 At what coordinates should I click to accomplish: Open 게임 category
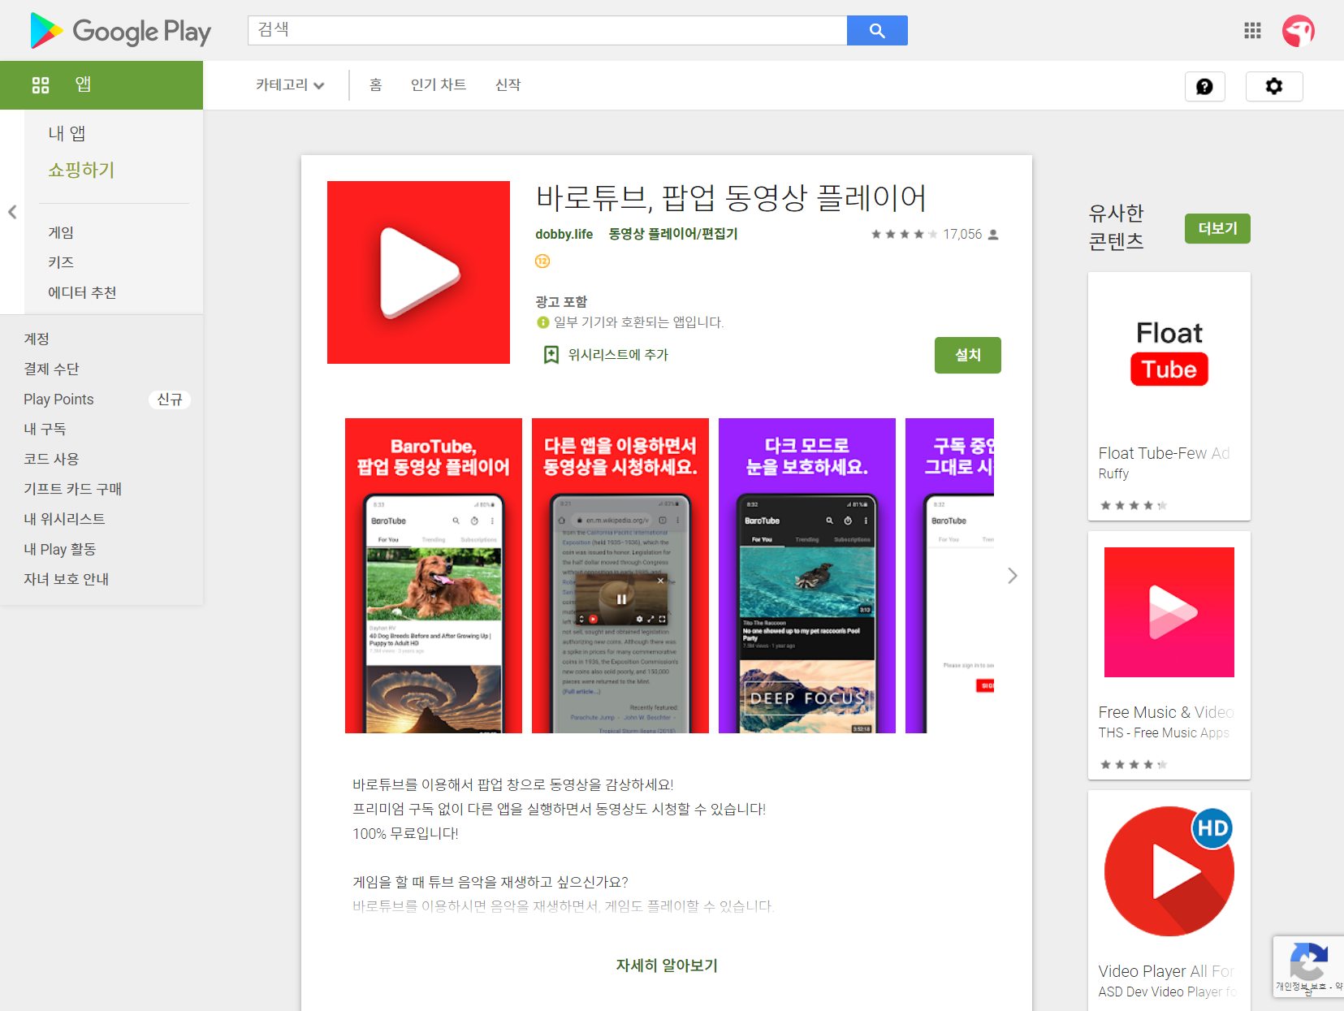(61, 232)
